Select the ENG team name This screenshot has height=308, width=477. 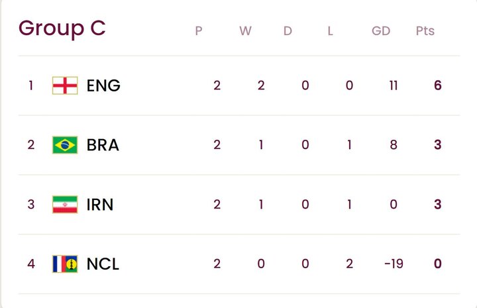click(x=103, y=85)
